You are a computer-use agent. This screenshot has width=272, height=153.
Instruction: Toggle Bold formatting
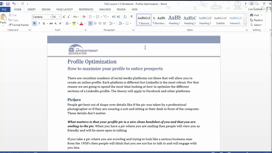34,23
